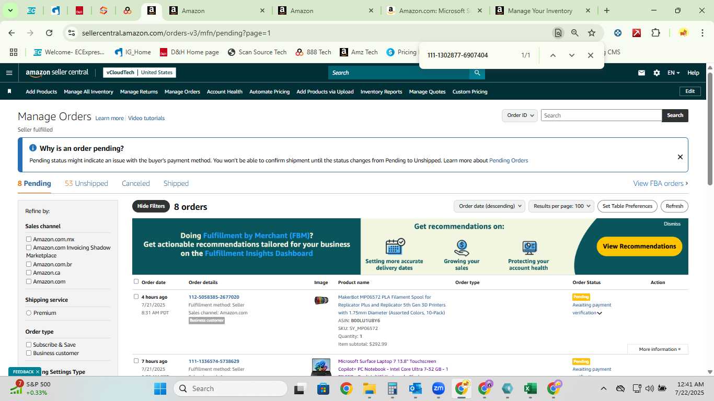Open Manage All Inventory menu item
The image size is (714, 401).
(x=88, y=91)
